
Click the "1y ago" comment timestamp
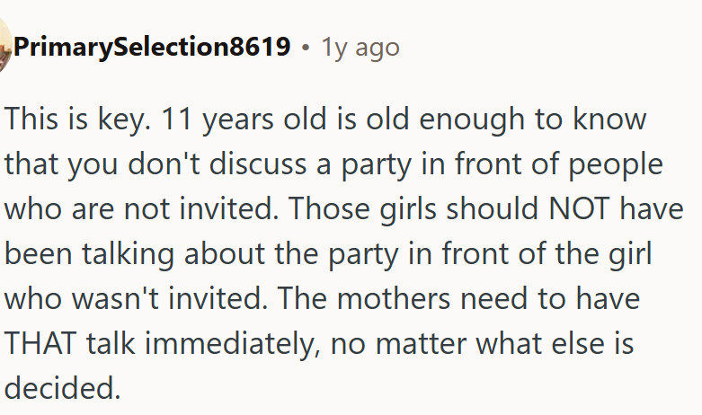[360, 46]
